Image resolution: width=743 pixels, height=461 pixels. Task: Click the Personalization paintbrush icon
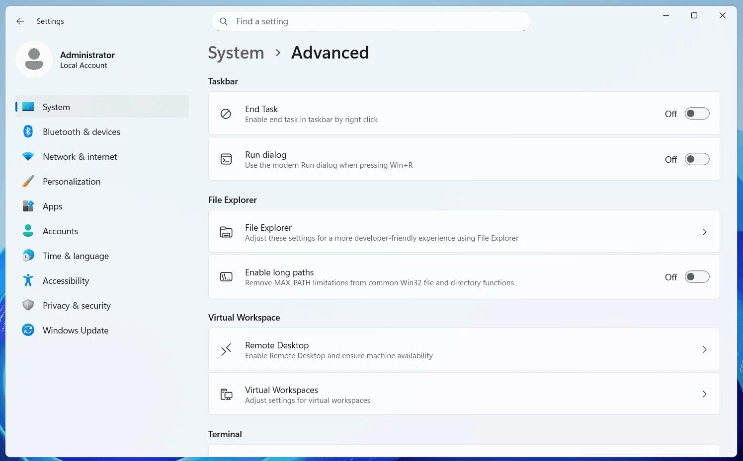tap(28, 181)
